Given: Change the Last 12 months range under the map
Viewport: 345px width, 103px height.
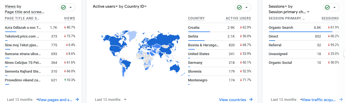Looking at the screenshot, I should click(111, 100).
